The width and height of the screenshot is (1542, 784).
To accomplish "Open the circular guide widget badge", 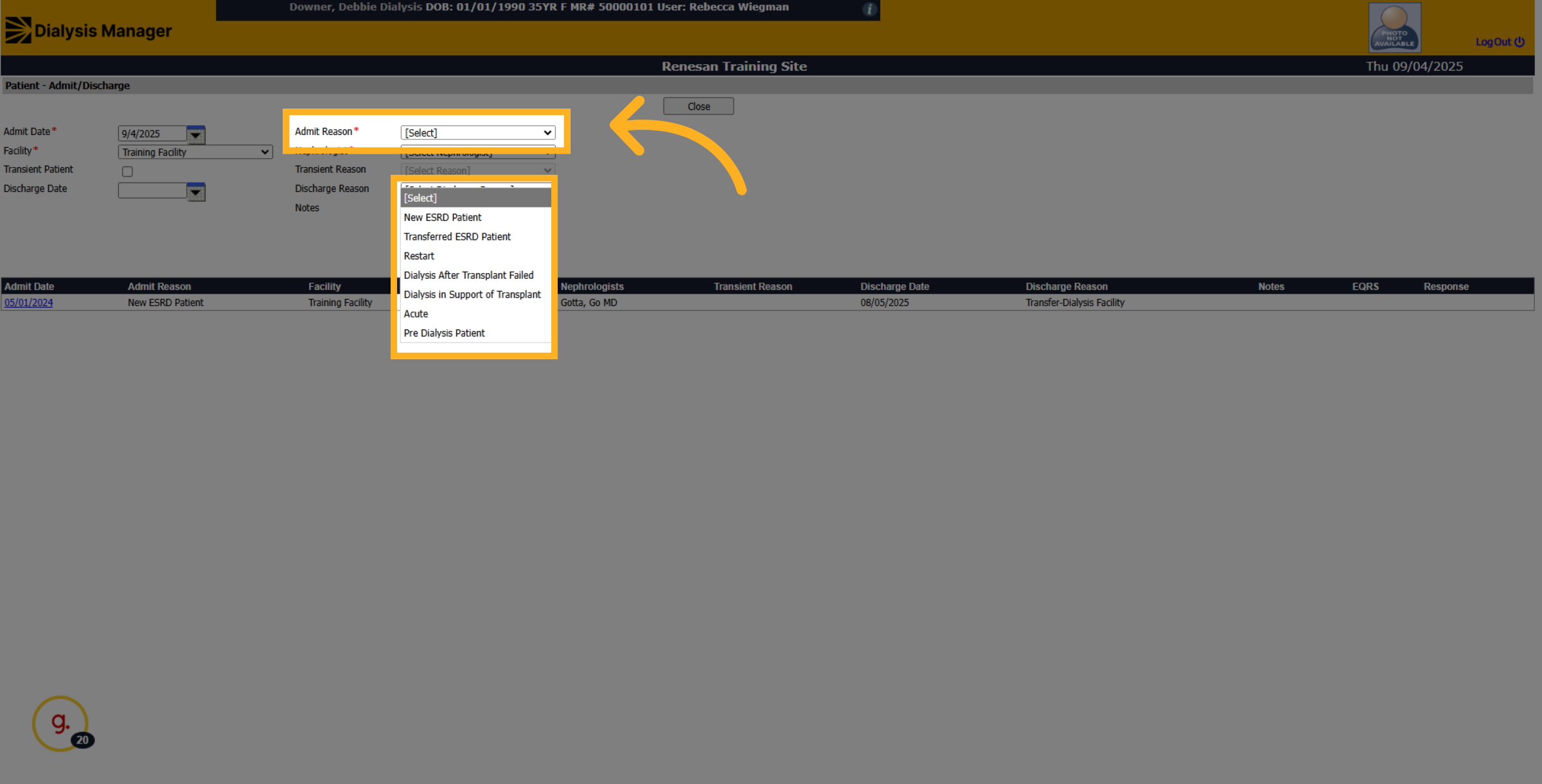I will click(61, 724).
